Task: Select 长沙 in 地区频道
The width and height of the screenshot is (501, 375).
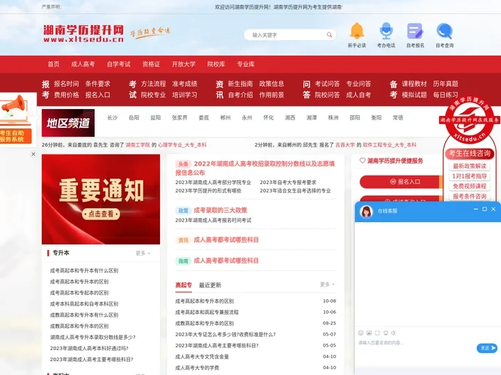Action: [x=113, y=117]
